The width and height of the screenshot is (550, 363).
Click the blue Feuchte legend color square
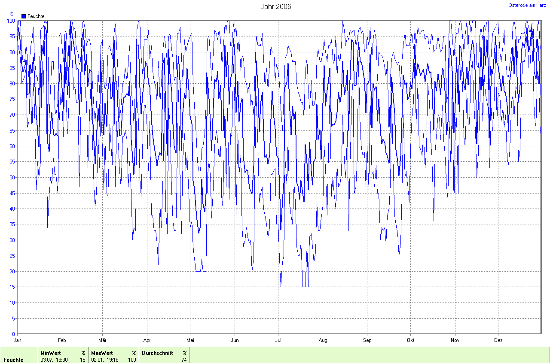[24, 16]
